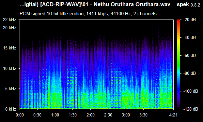Screen dimensions: 203x122
Task: Click the 20 kHz frequency axis label
Action: (9, 28)
